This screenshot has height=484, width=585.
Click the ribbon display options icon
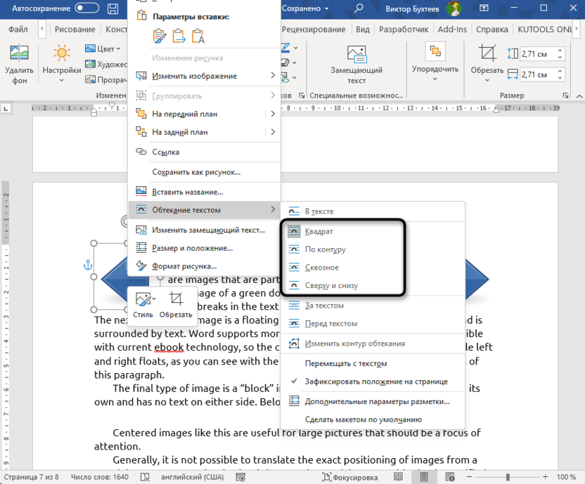(x=484, y=8)
